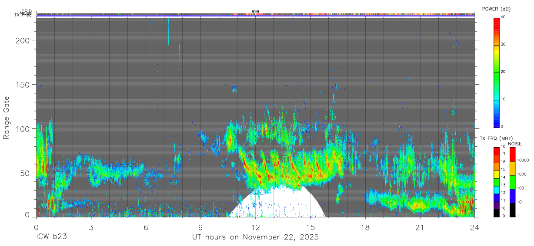Click the 6 UT hour tick label

[x=146, y=227]
